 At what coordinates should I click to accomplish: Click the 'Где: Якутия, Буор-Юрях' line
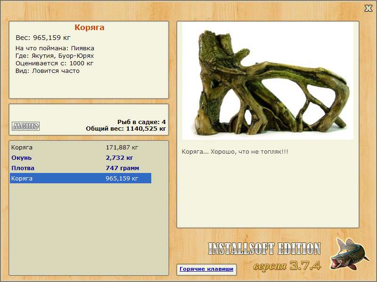(55, 56)
